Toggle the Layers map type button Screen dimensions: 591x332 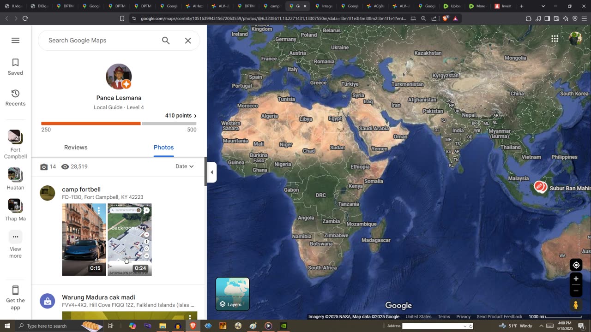point(233,294)
